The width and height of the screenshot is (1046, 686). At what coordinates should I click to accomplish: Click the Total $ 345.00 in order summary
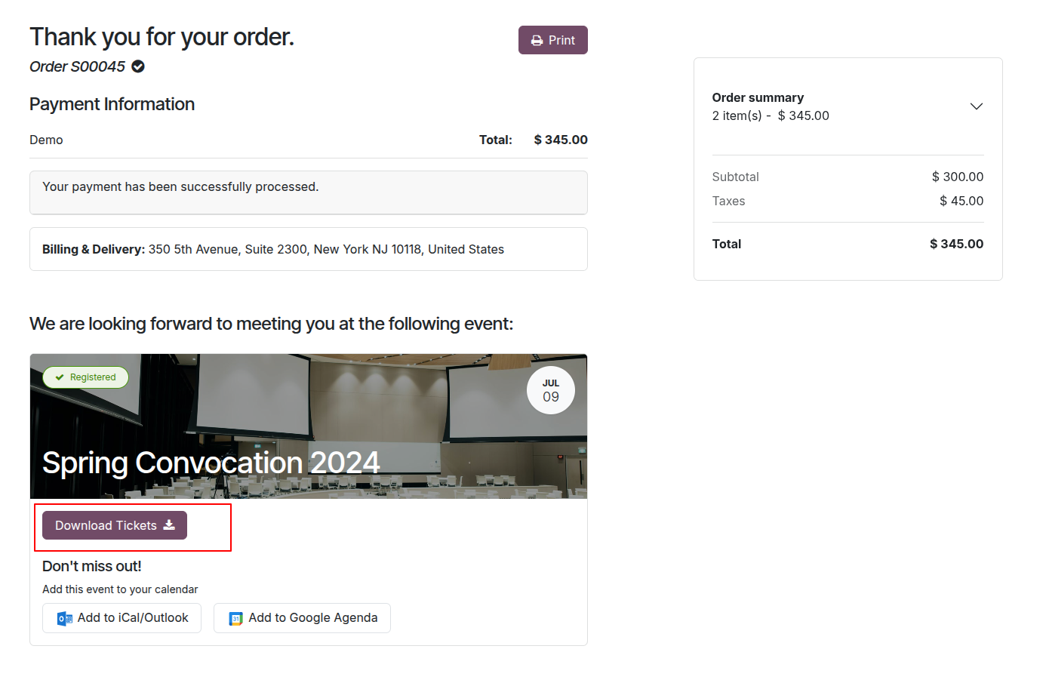click(955, 244)
